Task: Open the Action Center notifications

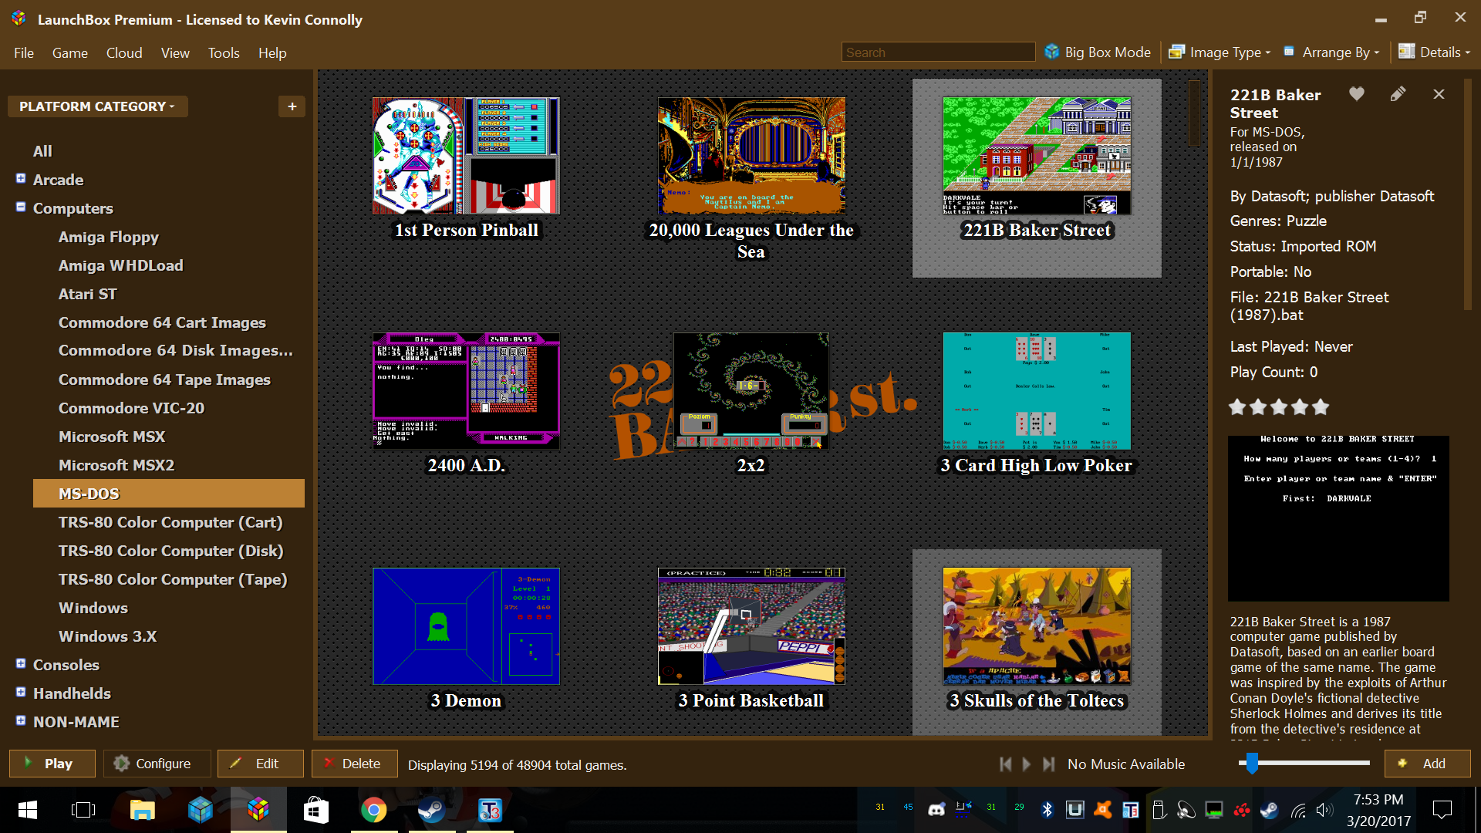Action: click(1442, 810)
